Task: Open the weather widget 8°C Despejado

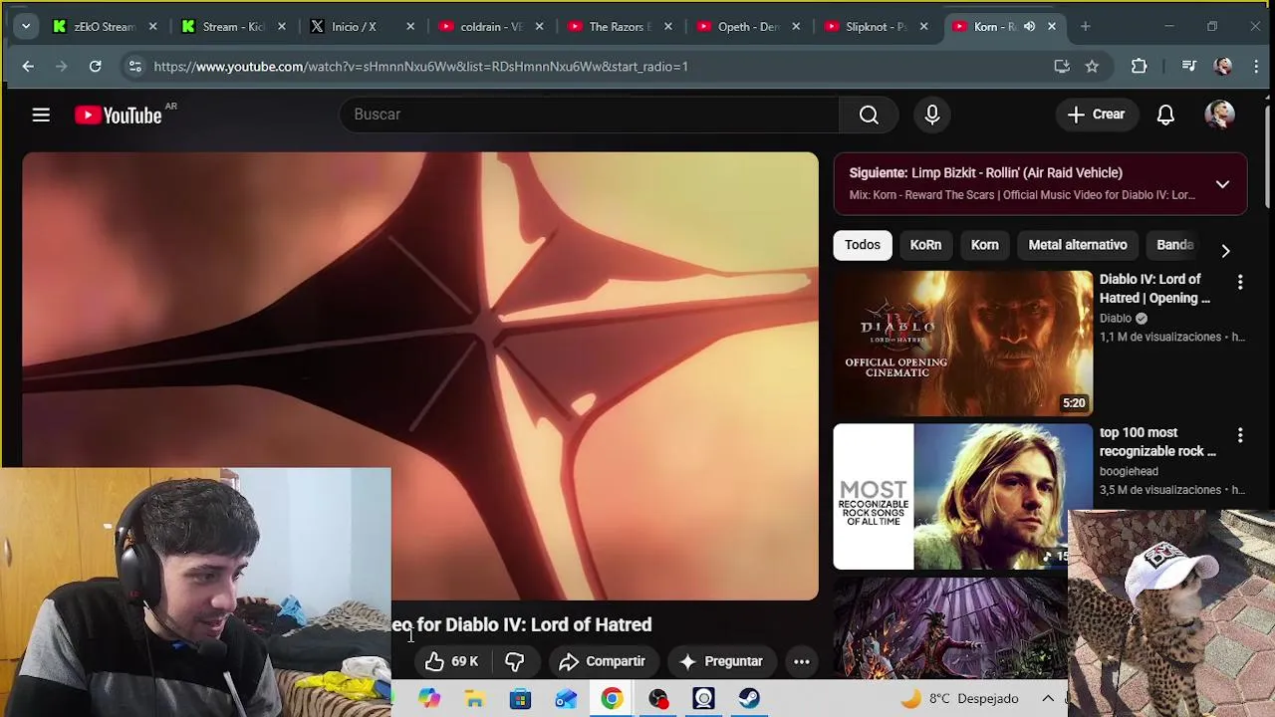Action: [x=960, y=698]
